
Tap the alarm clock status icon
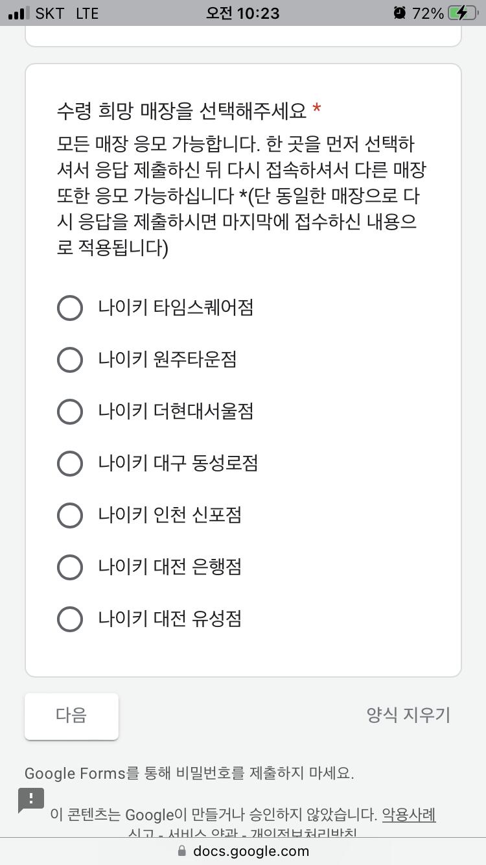400,13
